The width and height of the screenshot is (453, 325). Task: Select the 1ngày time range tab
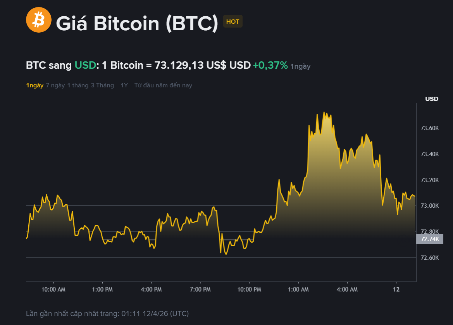34,85
